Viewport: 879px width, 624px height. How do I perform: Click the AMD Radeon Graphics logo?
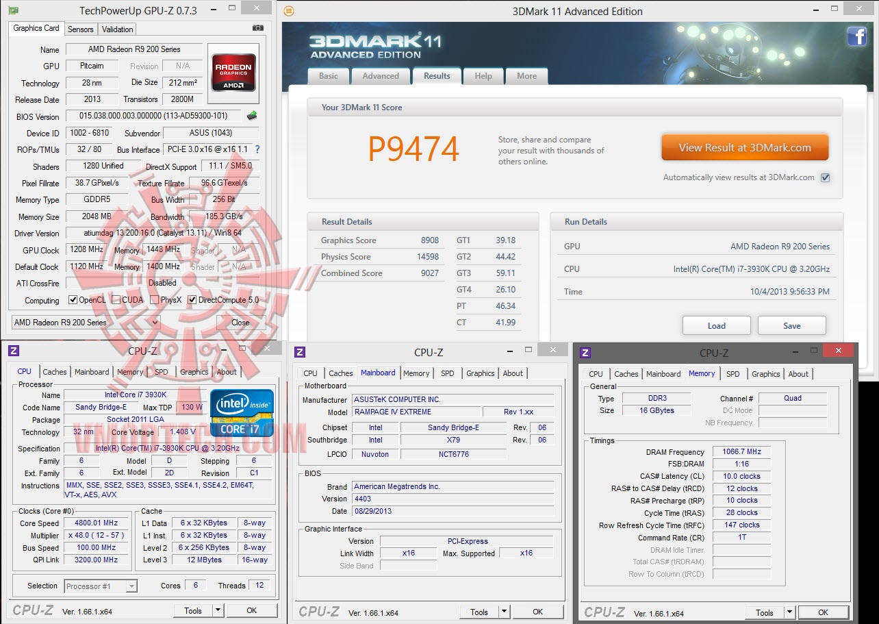[233, 73]
